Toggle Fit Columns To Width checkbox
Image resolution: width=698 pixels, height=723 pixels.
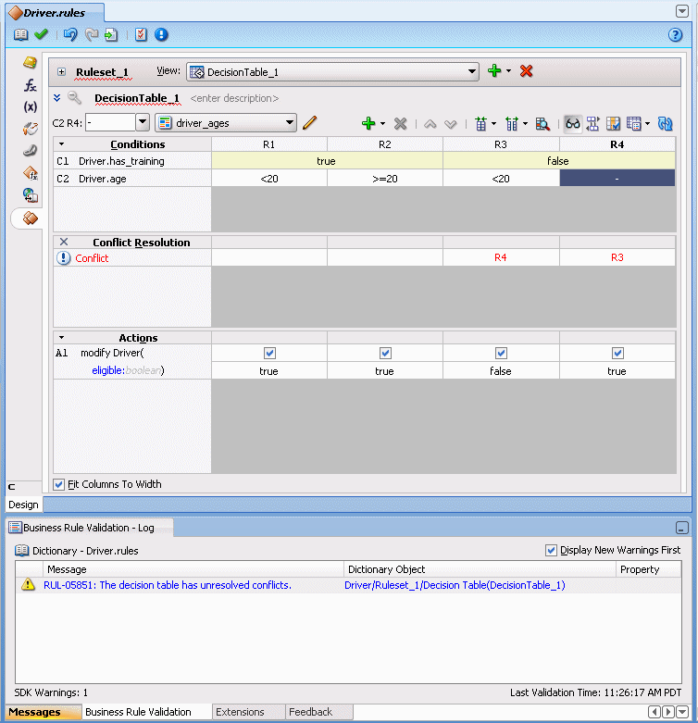point(59,484)
